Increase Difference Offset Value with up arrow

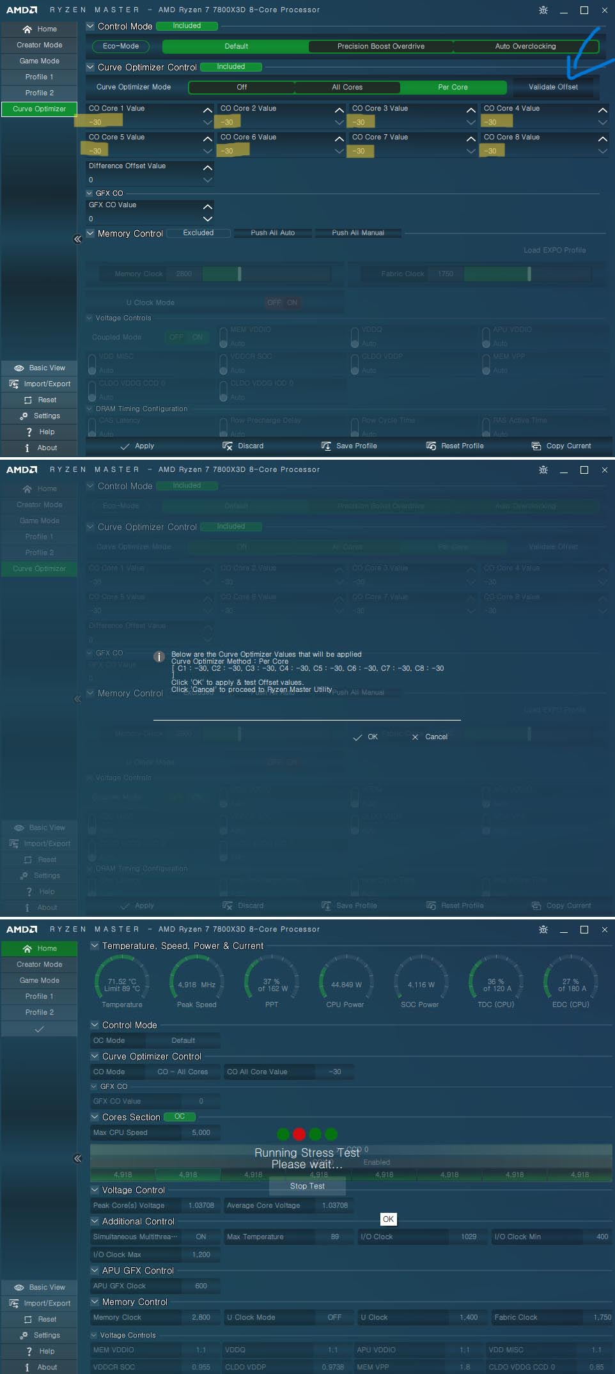207,168
